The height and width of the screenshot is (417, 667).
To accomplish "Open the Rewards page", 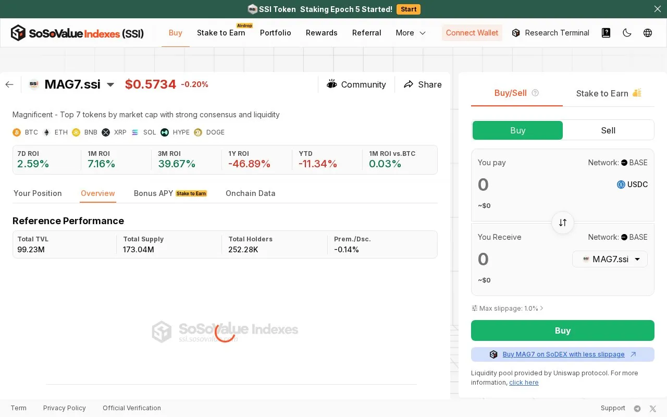I will 322,33.
